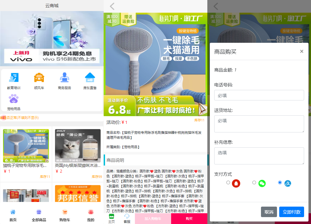311x224 pixels.
Task: Click product title 猫梳子宠物专用除浮毛
Action: click(25, 166)
